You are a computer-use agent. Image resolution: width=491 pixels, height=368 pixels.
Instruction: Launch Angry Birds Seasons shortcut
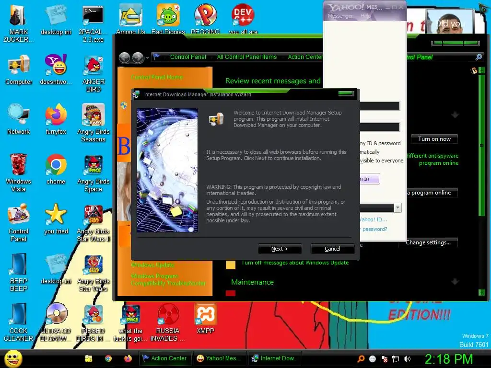pos(94,123)
